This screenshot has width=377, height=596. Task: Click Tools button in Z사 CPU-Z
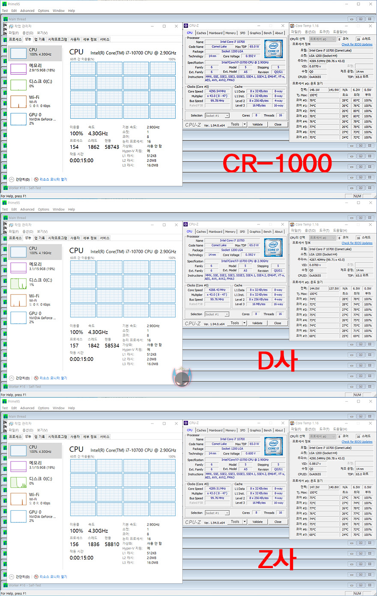[x=235, y=521]
